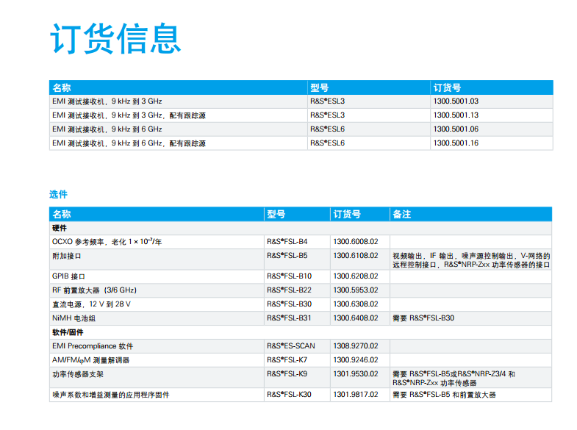Click the row 'EMI 测试接收机, 9 kHz 到 3 GHz, 配有跟踪源'

[x=301, y=115]
